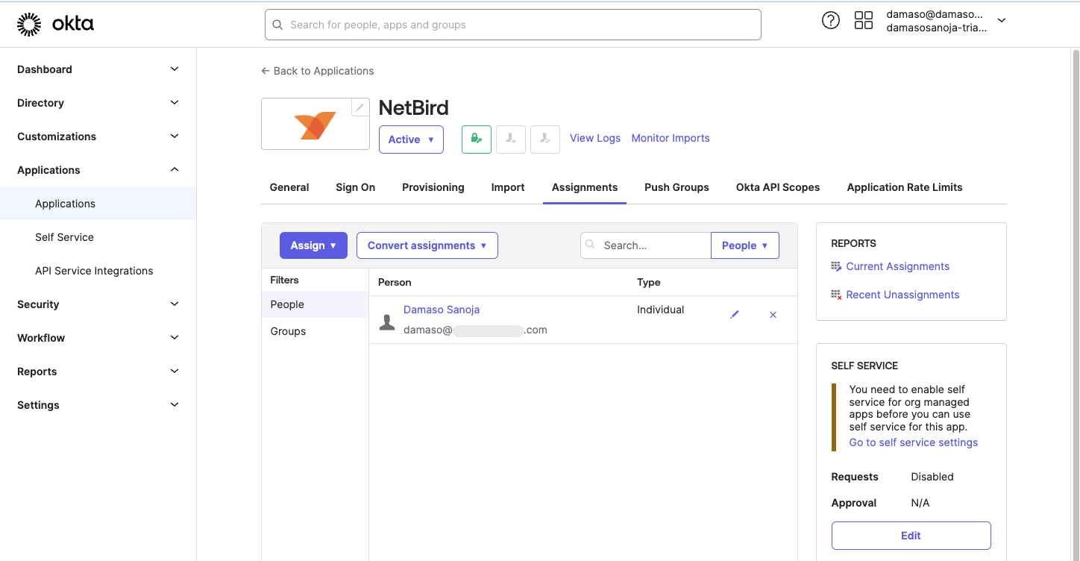Select the People filter
1080x561 pixels.
(x=287, y=304)
